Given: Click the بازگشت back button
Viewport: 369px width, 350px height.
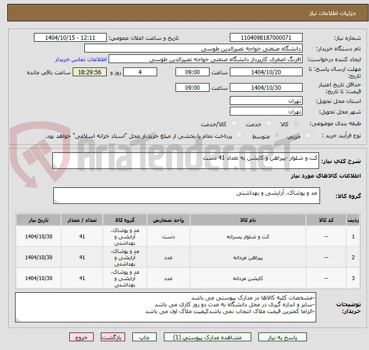Looking at the screenshot, I should 112,337.
